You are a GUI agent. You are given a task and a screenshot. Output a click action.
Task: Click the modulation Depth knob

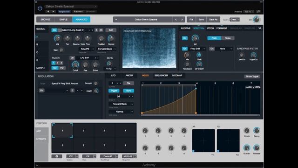(96, 91)
